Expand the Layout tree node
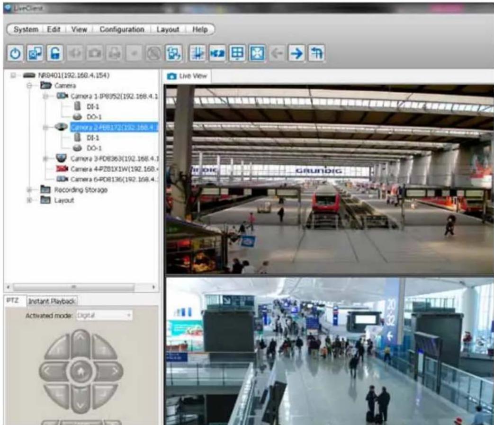Screen dimensions: 494x425 pyautogui.click(x=29, y=200)
